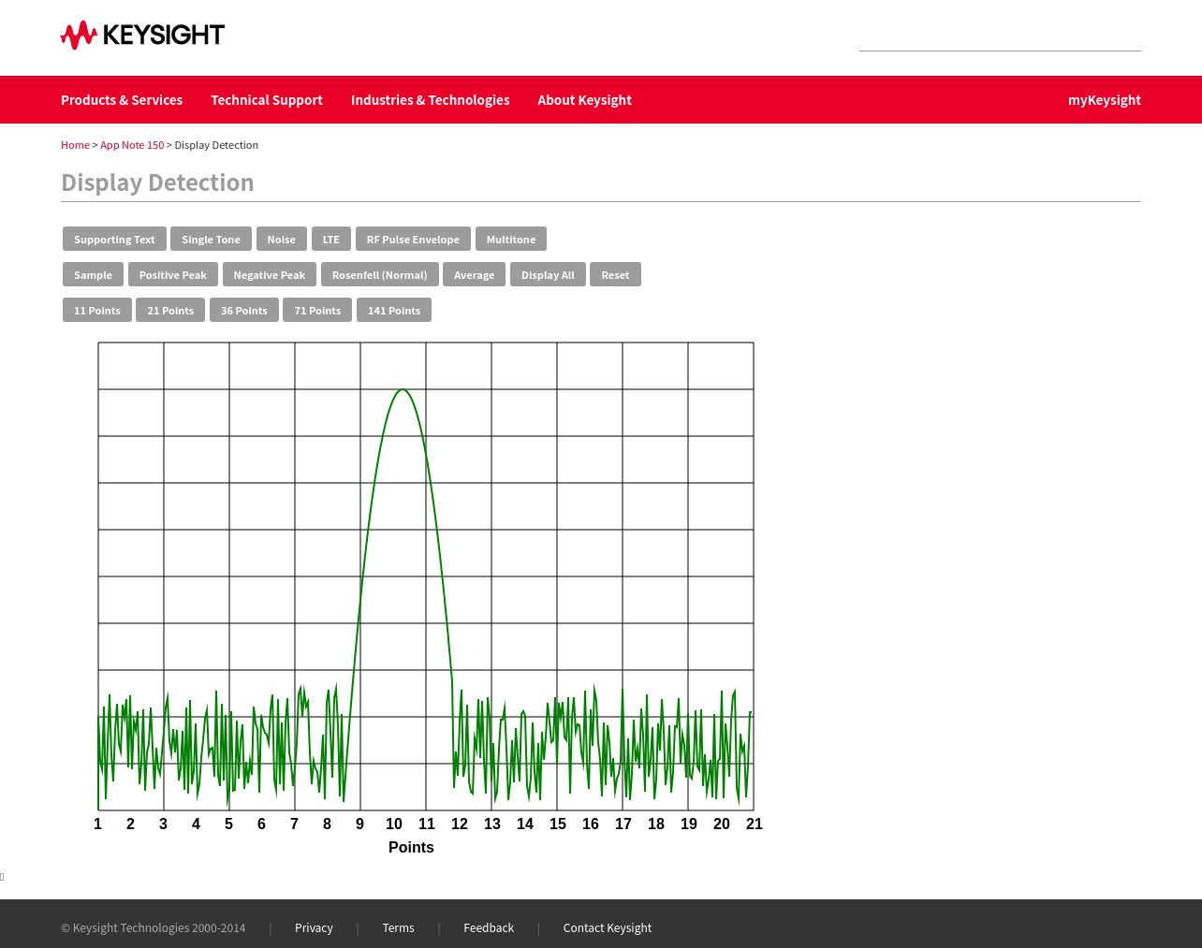1202x948 pixels.
Task: Choose Average detection mode
Action: (x=474, y=275)
